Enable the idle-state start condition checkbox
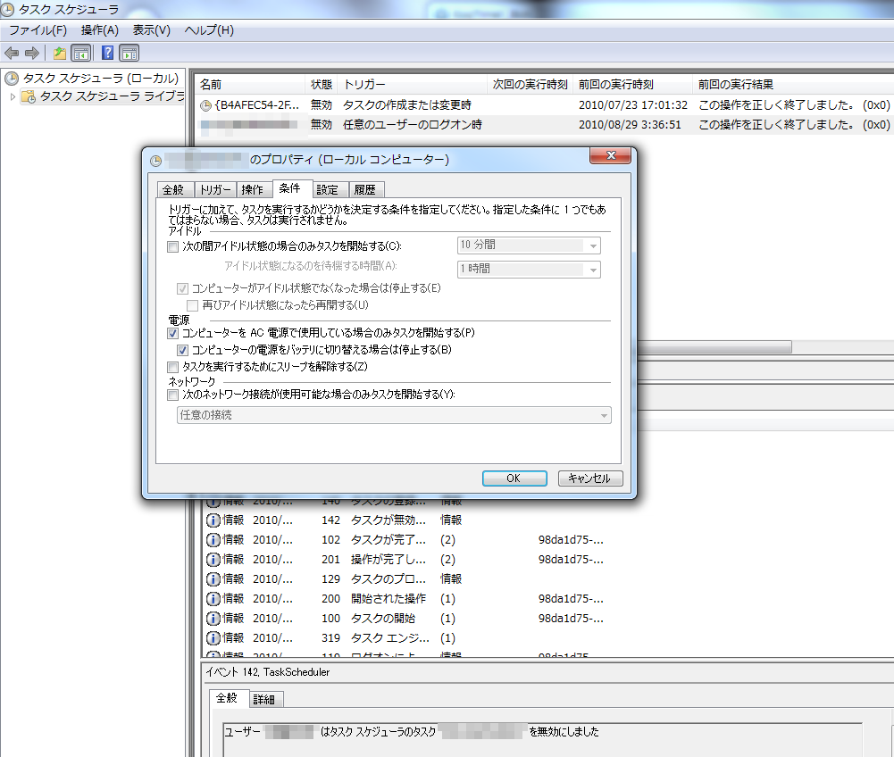Image resolution: width=894 pixels, height=757 pixels. (173, 246)
